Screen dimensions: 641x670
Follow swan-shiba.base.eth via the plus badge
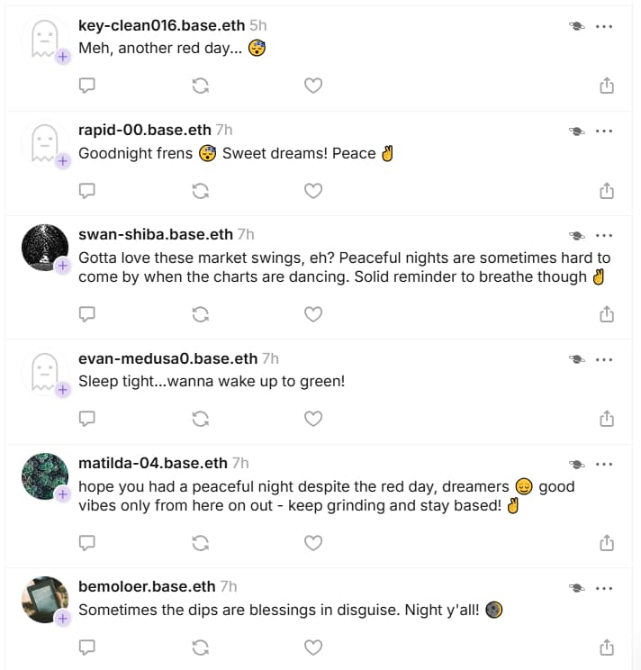(x=63, y=267)
